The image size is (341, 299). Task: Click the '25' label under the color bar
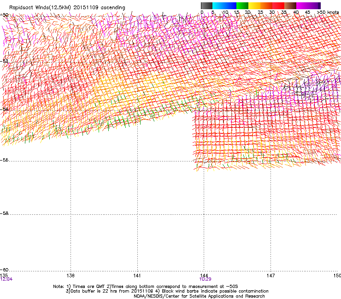point(260,12)
